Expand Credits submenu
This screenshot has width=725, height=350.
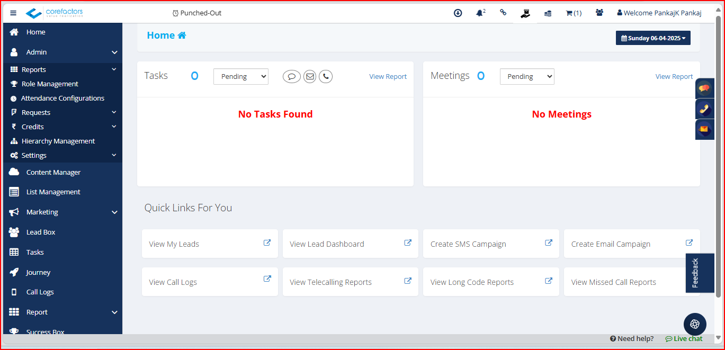click(x=62, y=127)
